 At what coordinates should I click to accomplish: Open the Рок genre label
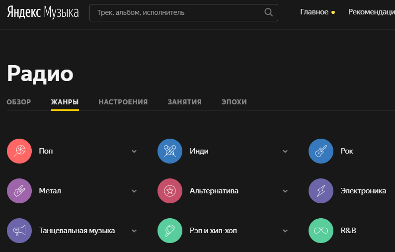[x=347, y=151]
